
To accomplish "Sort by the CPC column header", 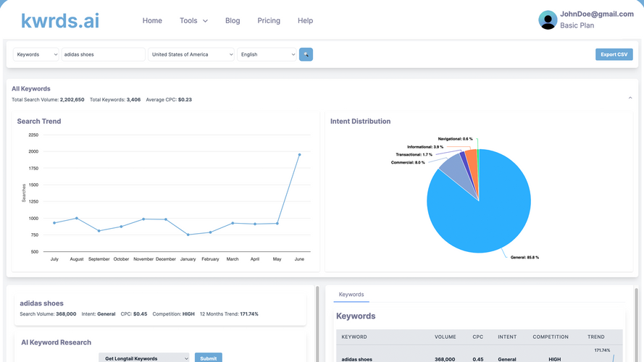I will coord(477,337).
